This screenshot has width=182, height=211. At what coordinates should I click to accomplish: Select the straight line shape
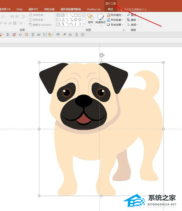tap(67, 15)
